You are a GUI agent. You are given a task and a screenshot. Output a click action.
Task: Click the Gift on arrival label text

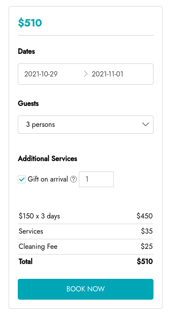click(x=48, y=179)
